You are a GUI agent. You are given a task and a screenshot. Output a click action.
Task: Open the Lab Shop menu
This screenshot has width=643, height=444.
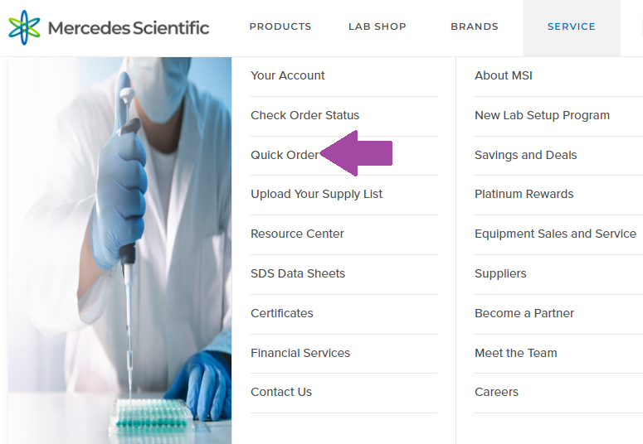coord(378,27)
